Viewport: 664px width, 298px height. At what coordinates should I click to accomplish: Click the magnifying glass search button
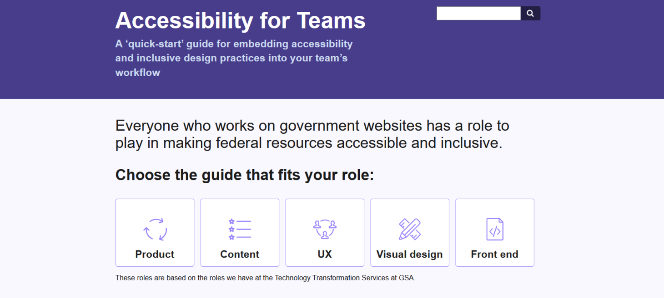coord(530,14)
